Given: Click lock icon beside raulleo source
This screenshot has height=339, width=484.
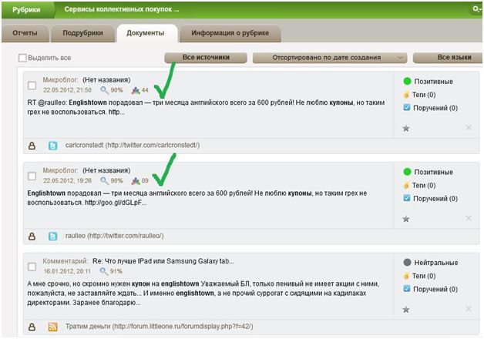Looking at the screenshot, I should [32, 237].
